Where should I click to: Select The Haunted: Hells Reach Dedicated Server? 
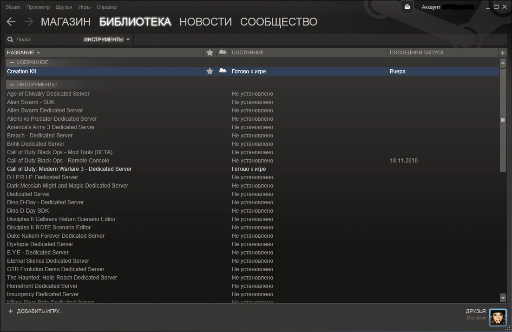pyautogui.click(x=62, y=278)
